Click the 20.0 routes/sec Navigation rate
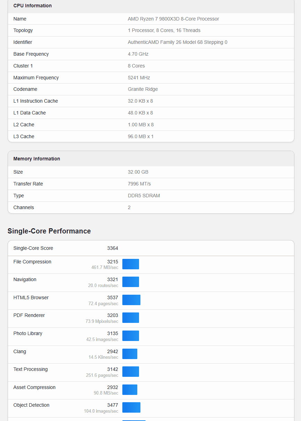Viewport: 301px width, 421px height. tap(103, 285)
